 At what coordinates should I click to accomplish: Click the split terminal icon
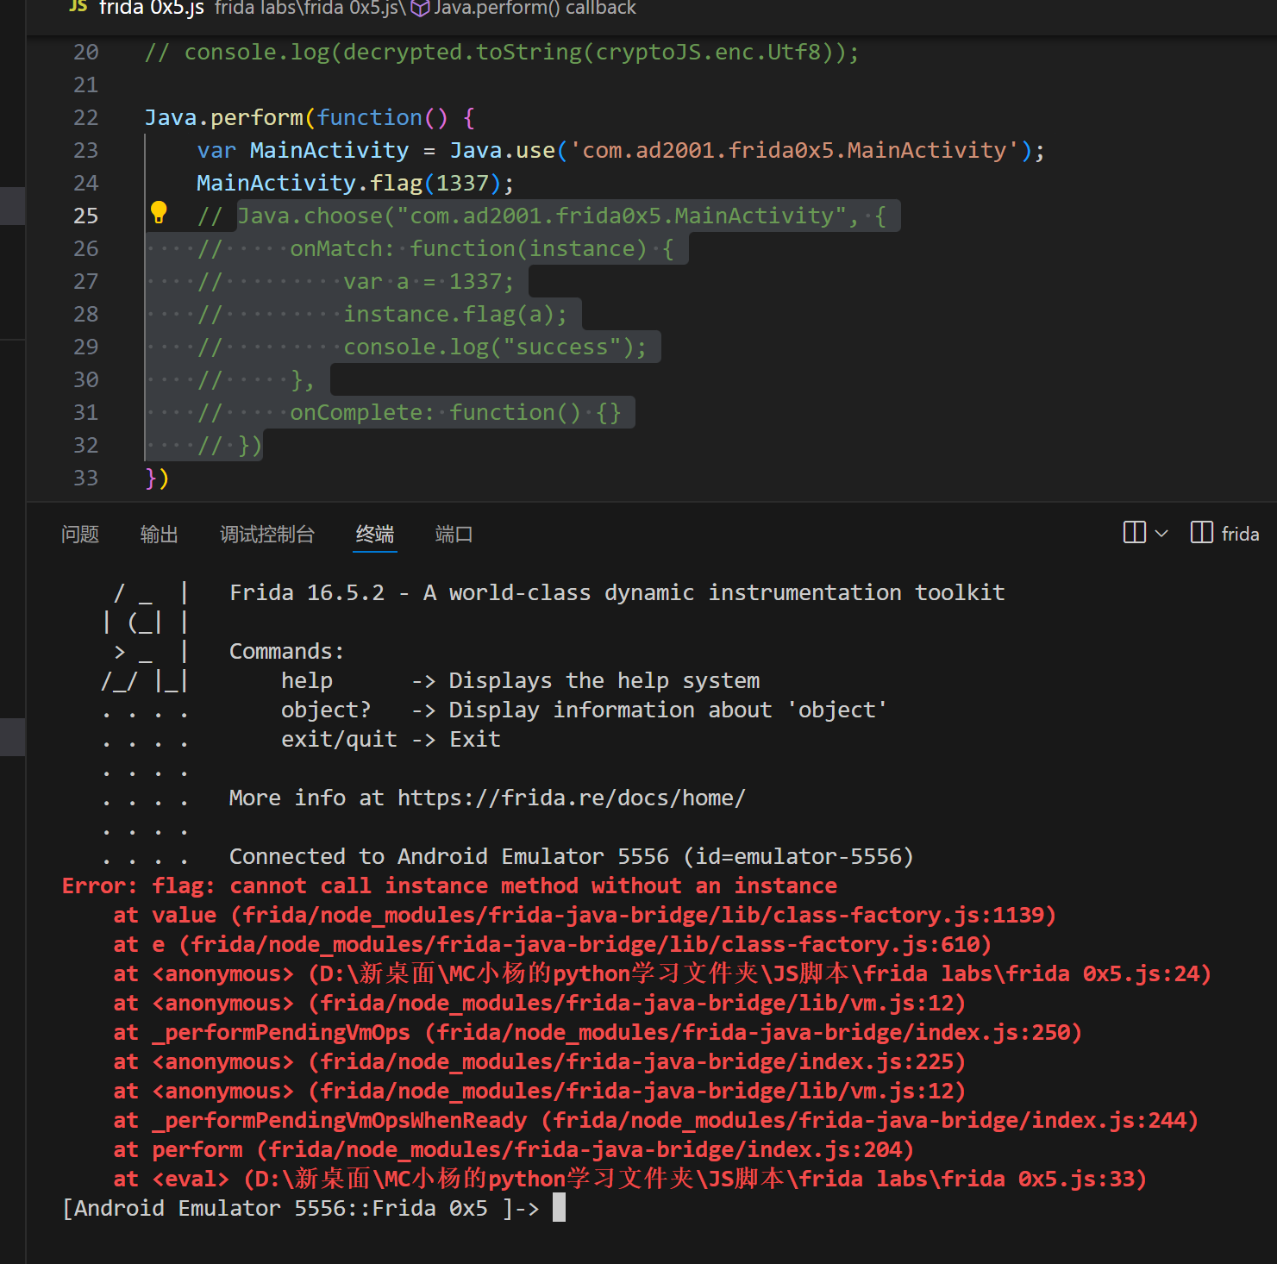coord(1134,533)
